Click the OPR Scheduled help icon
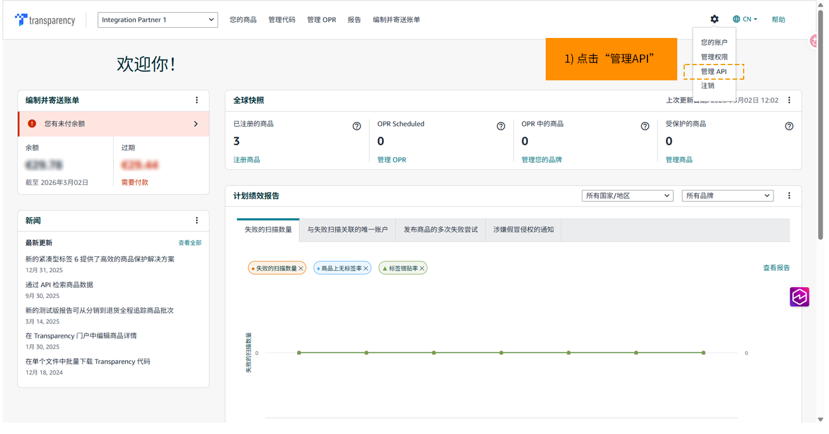The height and width of the screenshot is (434, 829). click(501, 126)
